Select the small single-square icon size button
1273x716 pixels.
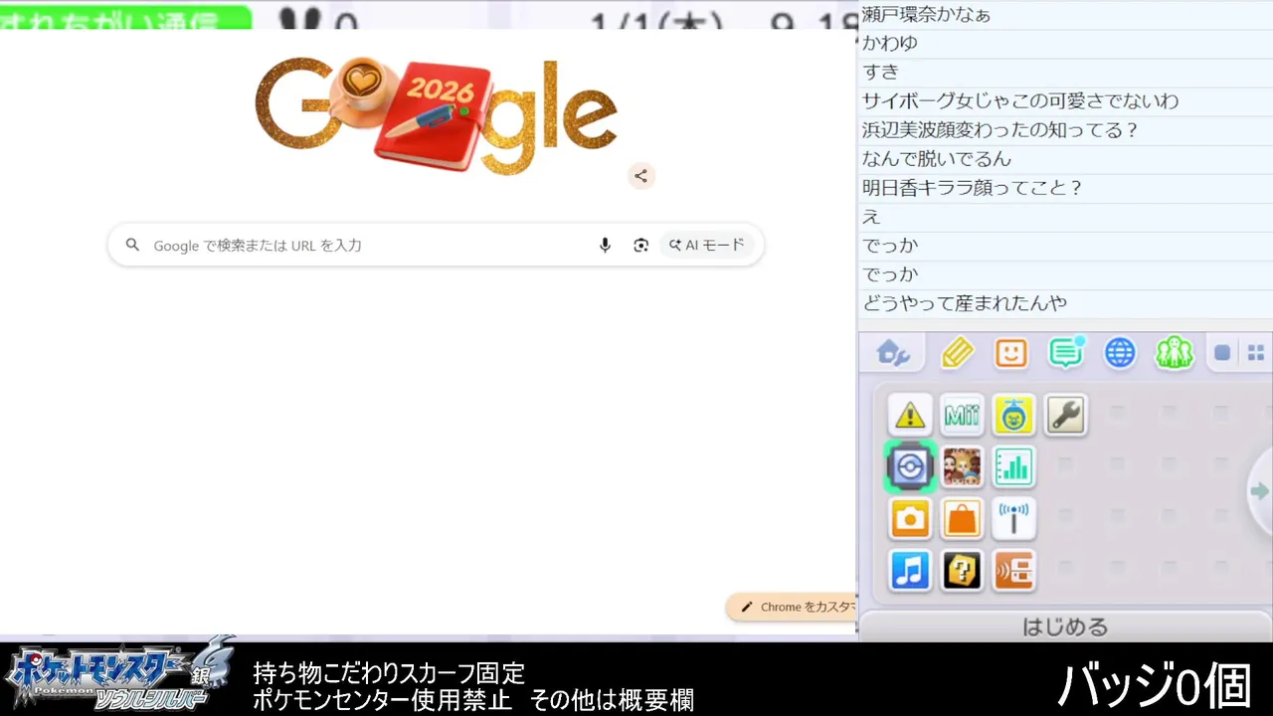coord(1222,353)
